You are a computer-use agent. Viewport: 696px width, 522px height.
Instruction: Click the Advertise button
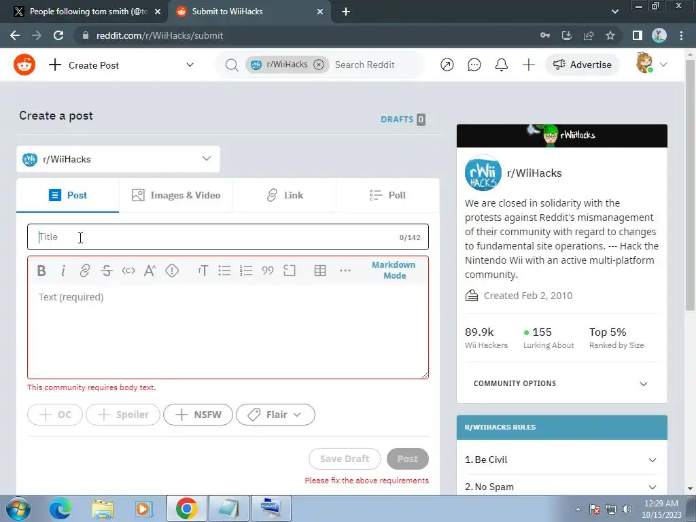pos(582,65)
